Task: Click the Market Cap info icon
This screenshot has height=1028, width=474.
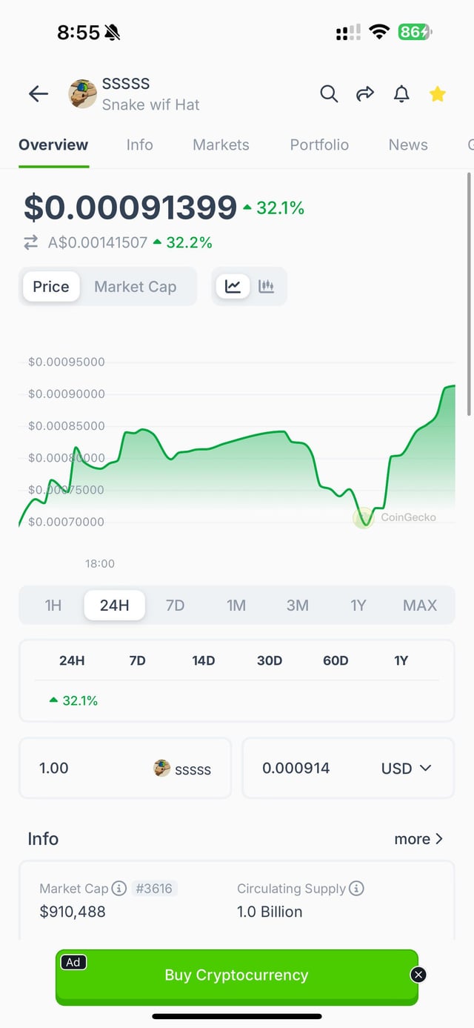Action: tap(118, 888)
